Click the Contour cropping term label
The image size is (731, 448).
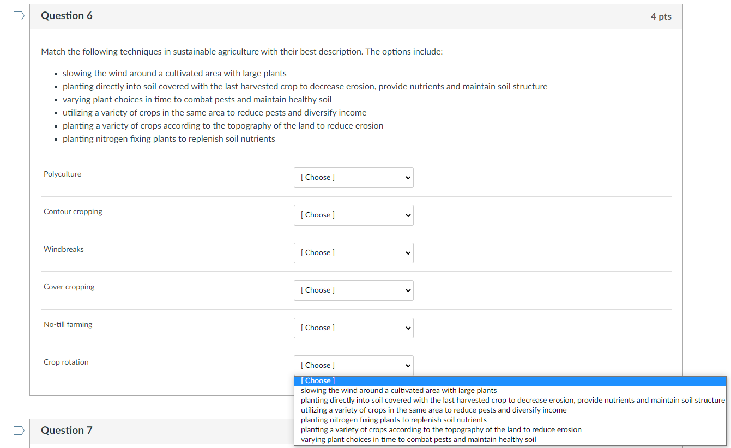pos(73,212)
